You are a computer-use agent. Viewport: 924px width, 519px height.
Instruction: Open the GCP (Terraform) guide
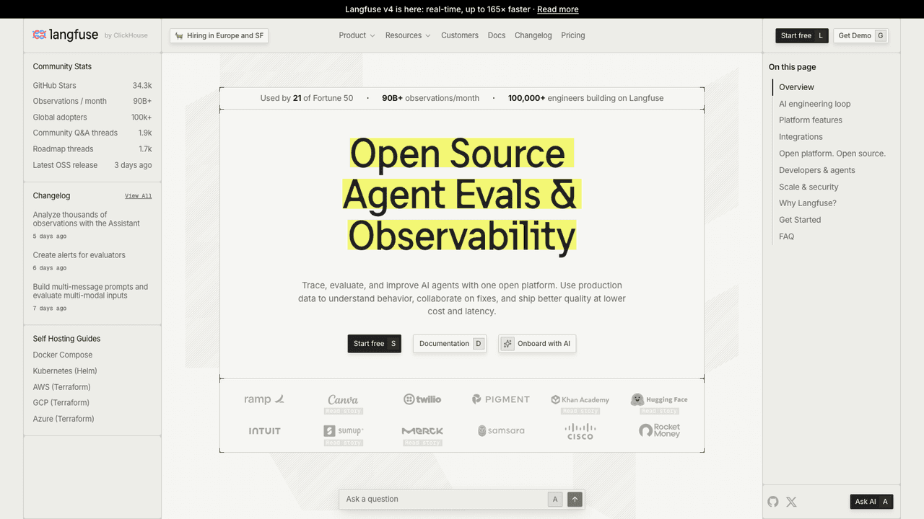[61, 403]
